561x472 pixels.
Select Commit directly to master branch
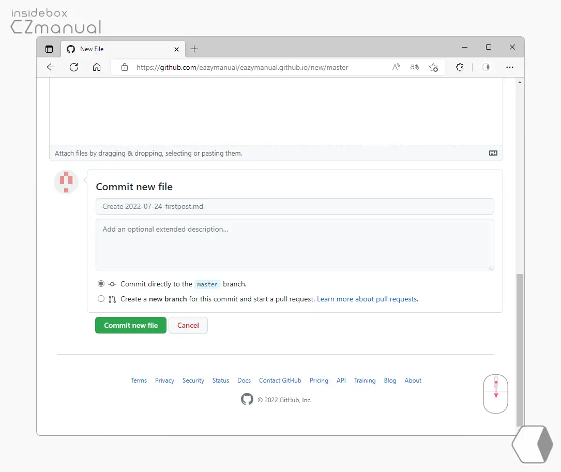(101, 284)
